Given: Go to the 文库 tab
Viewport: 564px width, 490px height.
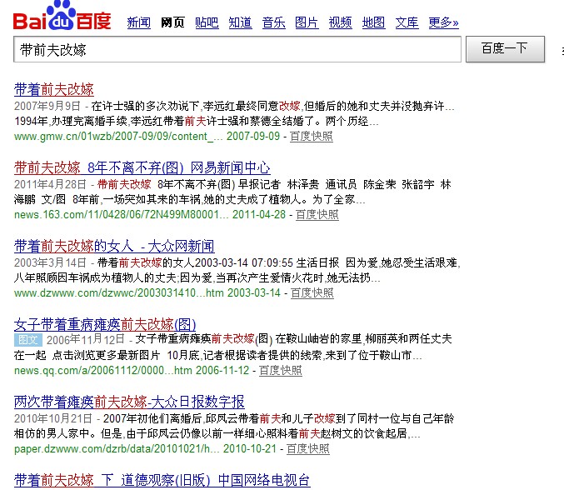Looking at the screenshot, I should pos(407,22).
